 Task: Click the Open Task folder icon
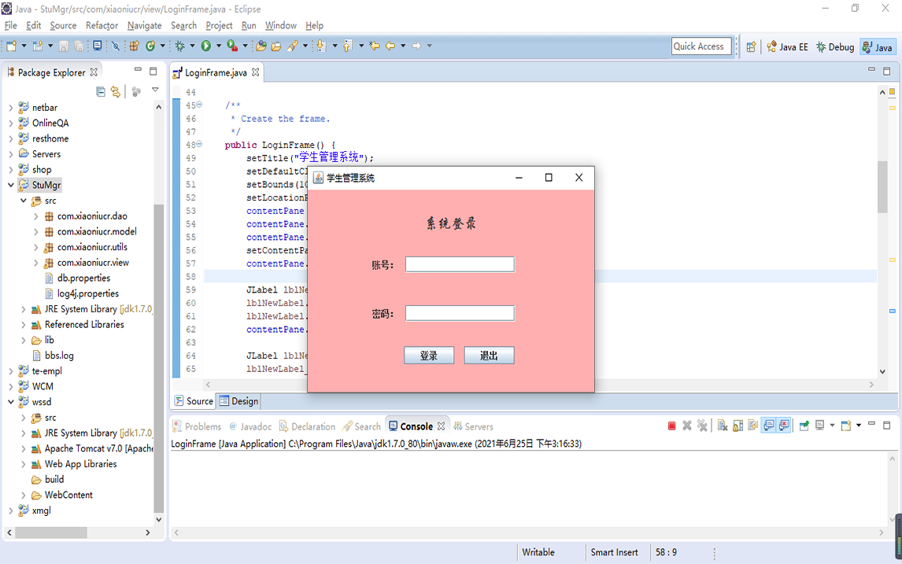click(276, 46)
